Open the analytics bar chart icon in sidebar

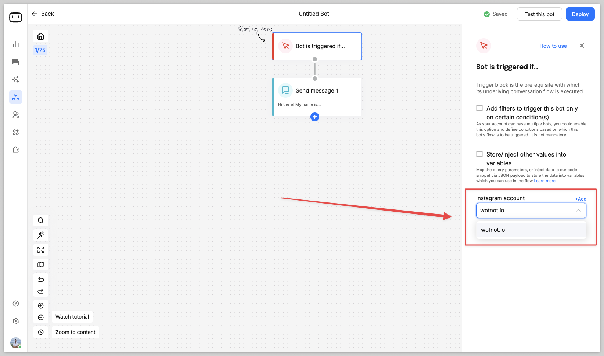point(16,44)
